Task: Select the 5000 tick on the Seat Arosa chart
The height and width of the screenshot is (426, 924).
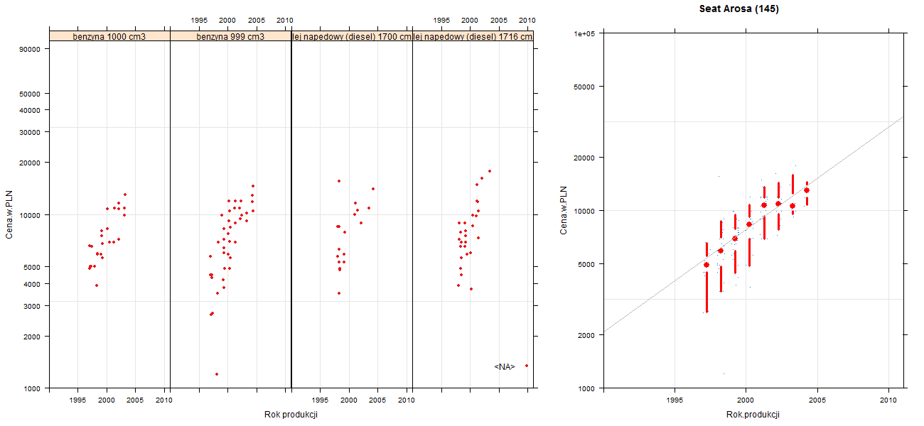Action: click(x=586, y=264)
